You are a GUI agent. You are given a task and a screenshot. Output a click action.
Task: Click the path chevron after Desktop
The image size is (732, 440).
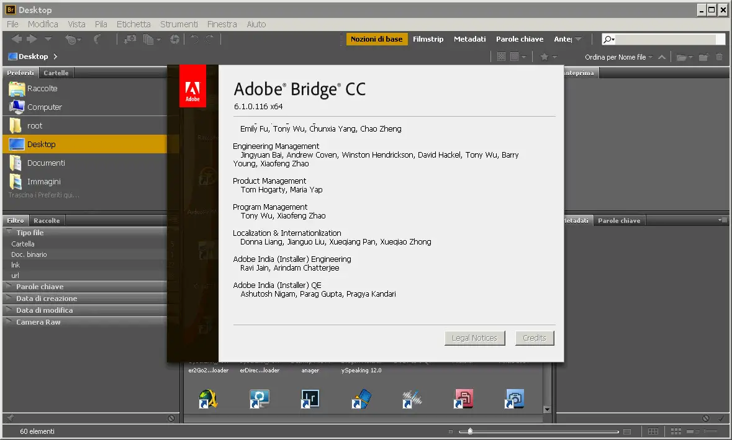[x=55, y=56]
